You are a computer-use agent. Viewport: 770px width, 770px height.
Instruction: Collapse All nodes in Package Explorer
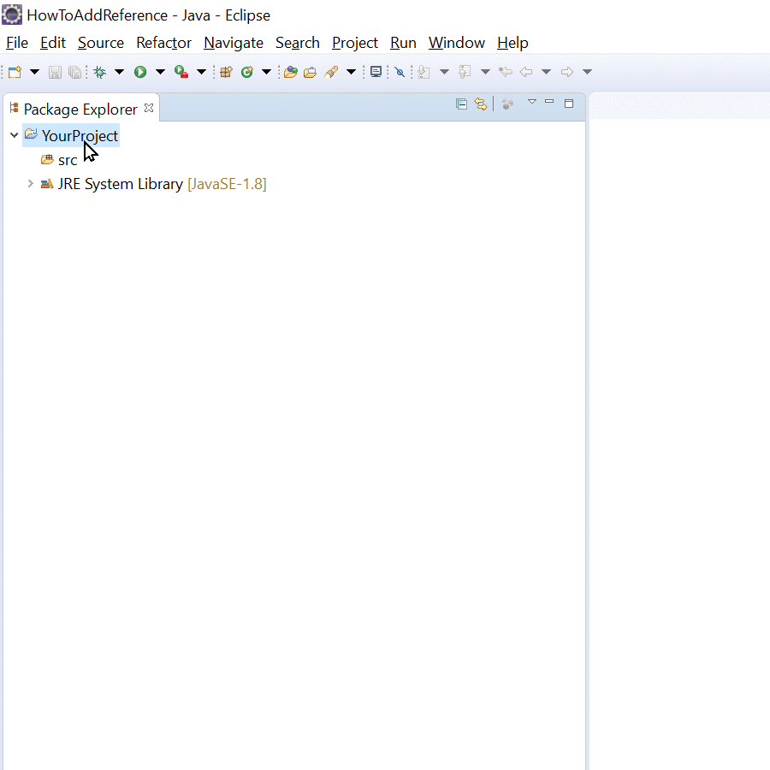[x=461, y=103]
